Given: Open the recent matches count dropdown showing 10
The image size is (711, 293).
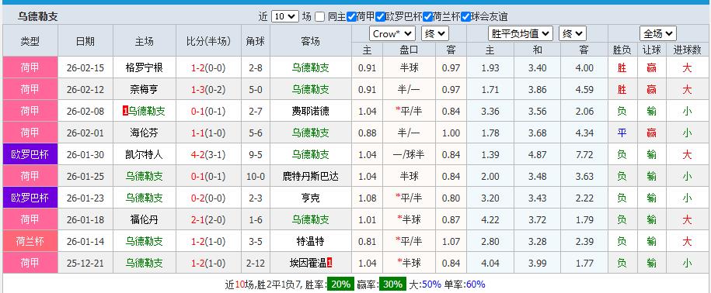Looking at the screenshot, I should pyautogui.click(x=284, y=17).
